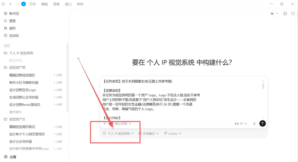Click the plus attachment icon in composer

[x=105, y=123]
